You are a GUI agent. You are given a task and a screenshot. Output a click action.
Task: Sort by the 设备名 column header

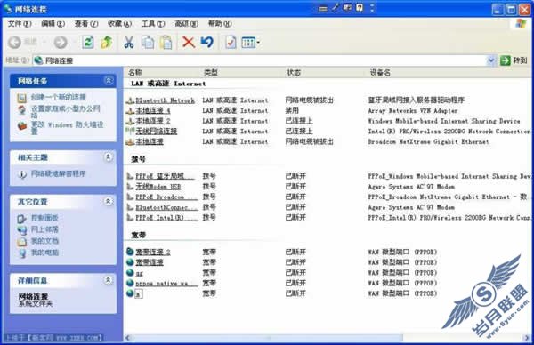(380, 73)
